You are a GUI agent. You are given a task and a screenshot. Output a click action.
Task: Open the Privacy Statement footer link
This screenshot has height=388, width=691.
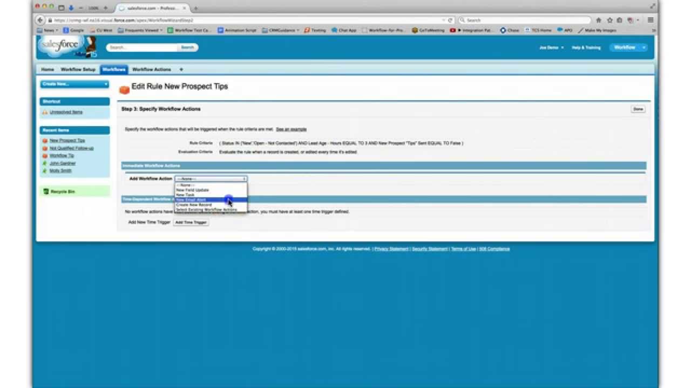[x=391, y=249]
